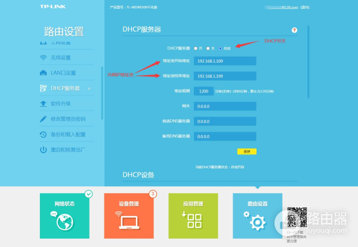The width and height of the screenshot is (358, 247).
Task: Click the 网关 gateway field 0.0.0.0
Action: coord(225,106)
